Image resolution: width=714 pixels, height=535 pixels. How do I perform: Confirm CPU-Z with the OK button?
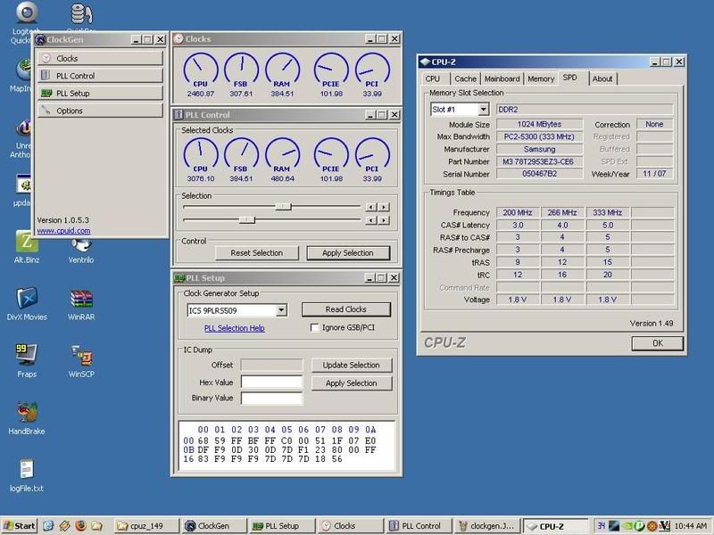(658, 343)
